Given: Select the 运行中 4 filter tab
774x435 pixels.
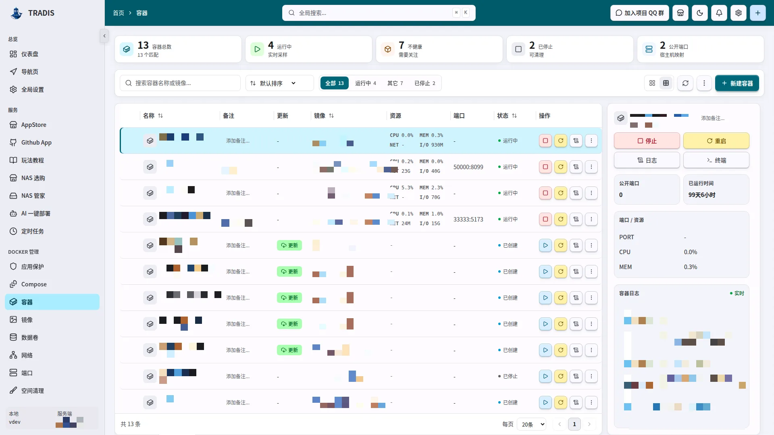Looking at the screenshot, I should pyautogui.click(x=366, y=83).
